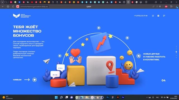Launch Figma from the taskbar
The width and height of the screenshot is (179, 100).
[x=113, y=97]
